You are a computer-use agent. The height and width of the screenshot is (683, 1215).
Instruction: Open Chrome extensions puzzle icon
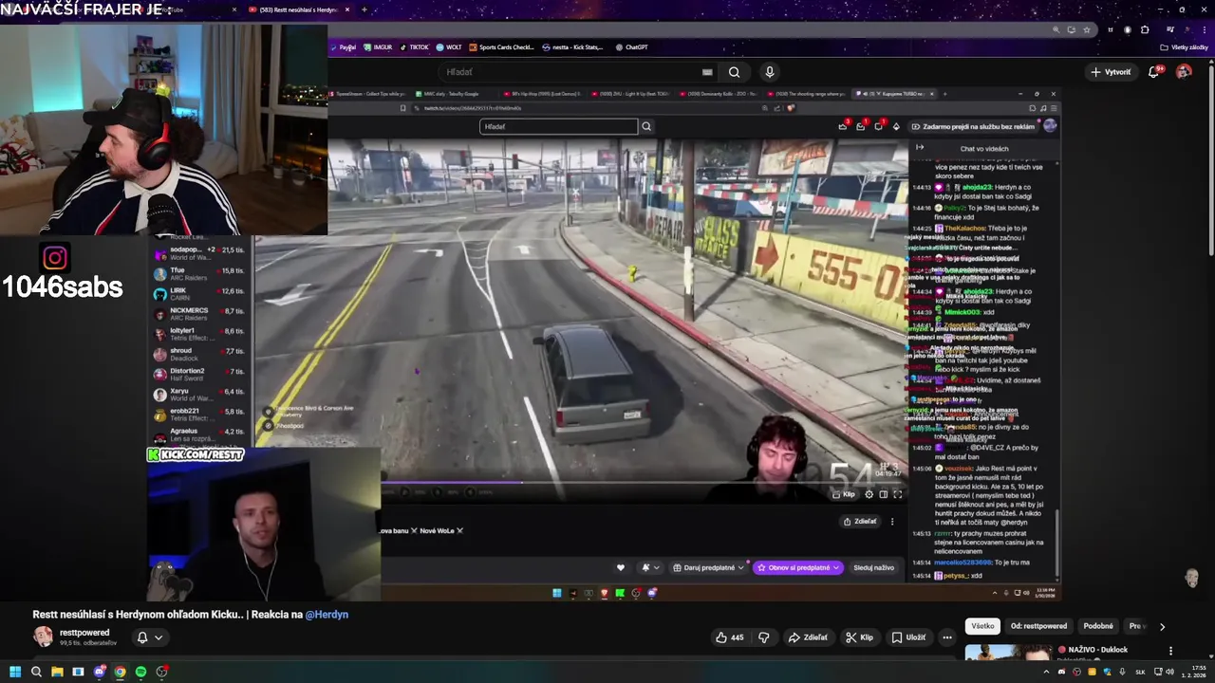point(1145,30)
